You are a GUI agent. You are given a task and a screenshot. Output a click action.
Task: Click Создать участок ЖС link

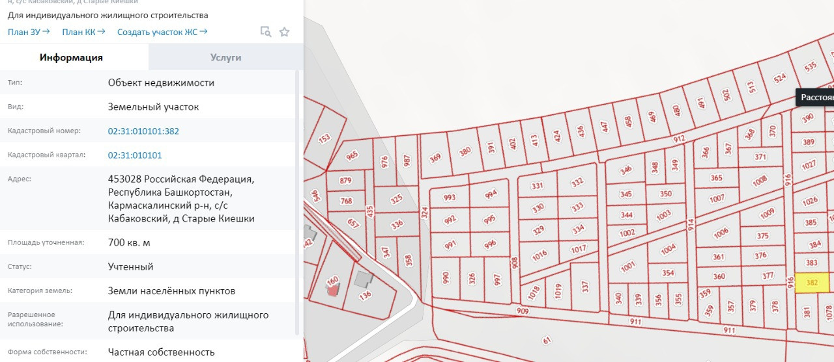click(162, 32)
